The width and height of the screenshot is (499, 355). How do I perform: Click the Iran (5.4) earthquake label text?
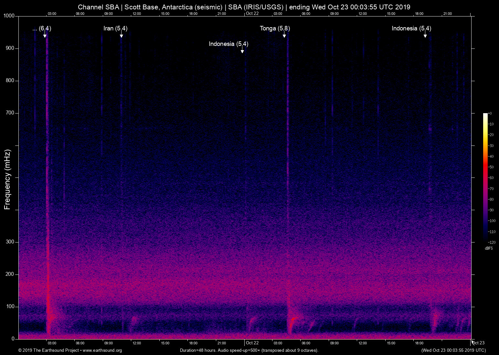pyautogui.click(x=115, y=28)
